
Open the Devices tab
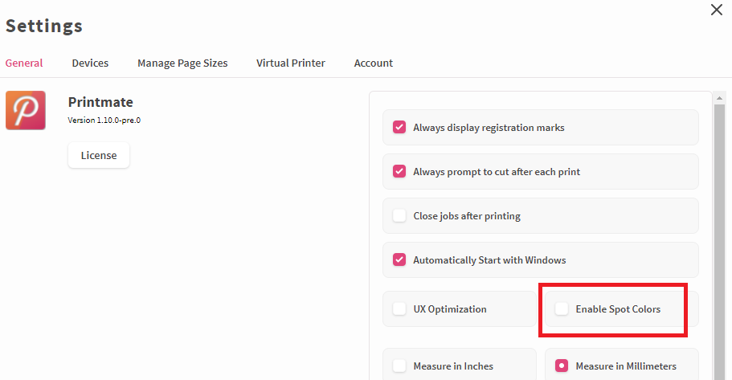90,63
